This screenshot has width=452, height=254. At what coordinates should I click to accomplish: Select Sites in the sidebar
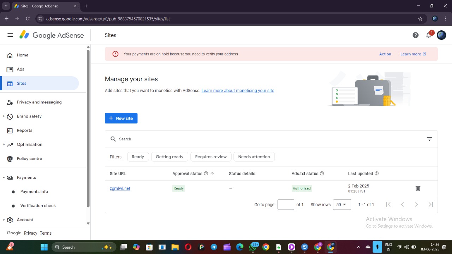[40, 83]
